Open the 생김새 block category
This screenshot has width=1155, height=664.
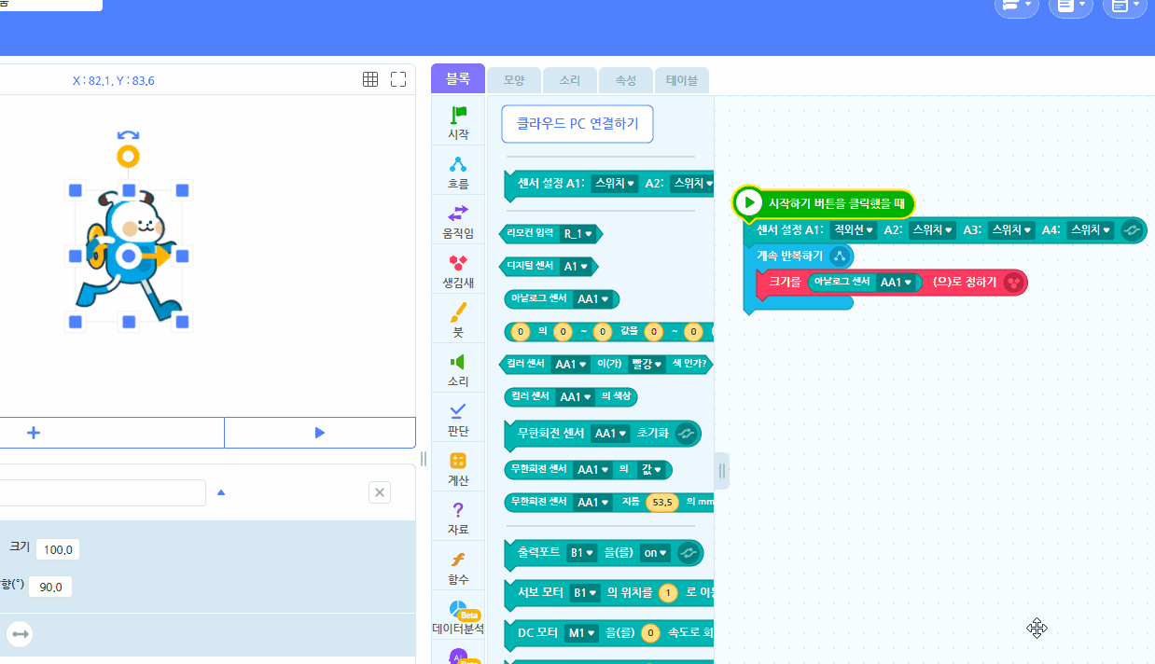[458, 271]
